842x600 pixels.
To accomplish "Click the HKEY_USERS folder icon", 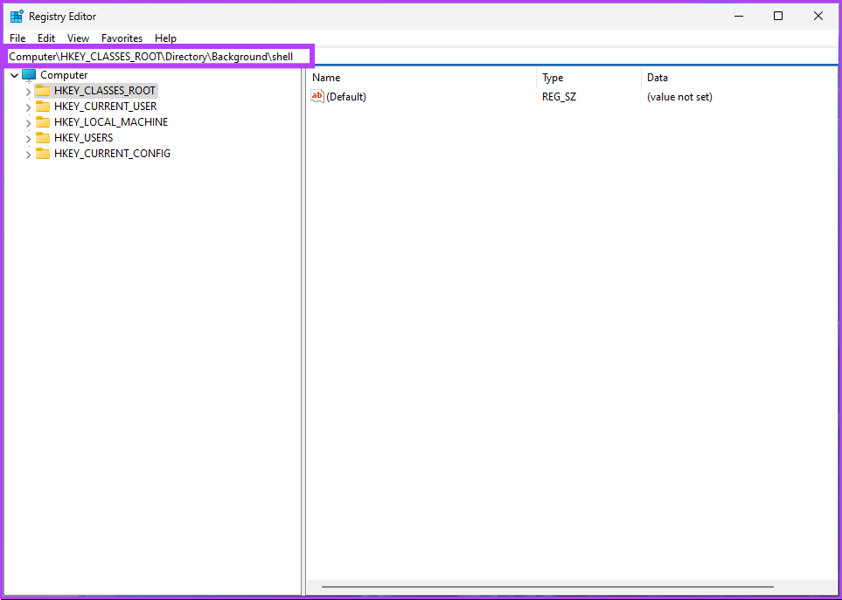I will click(x=43, y=138).
